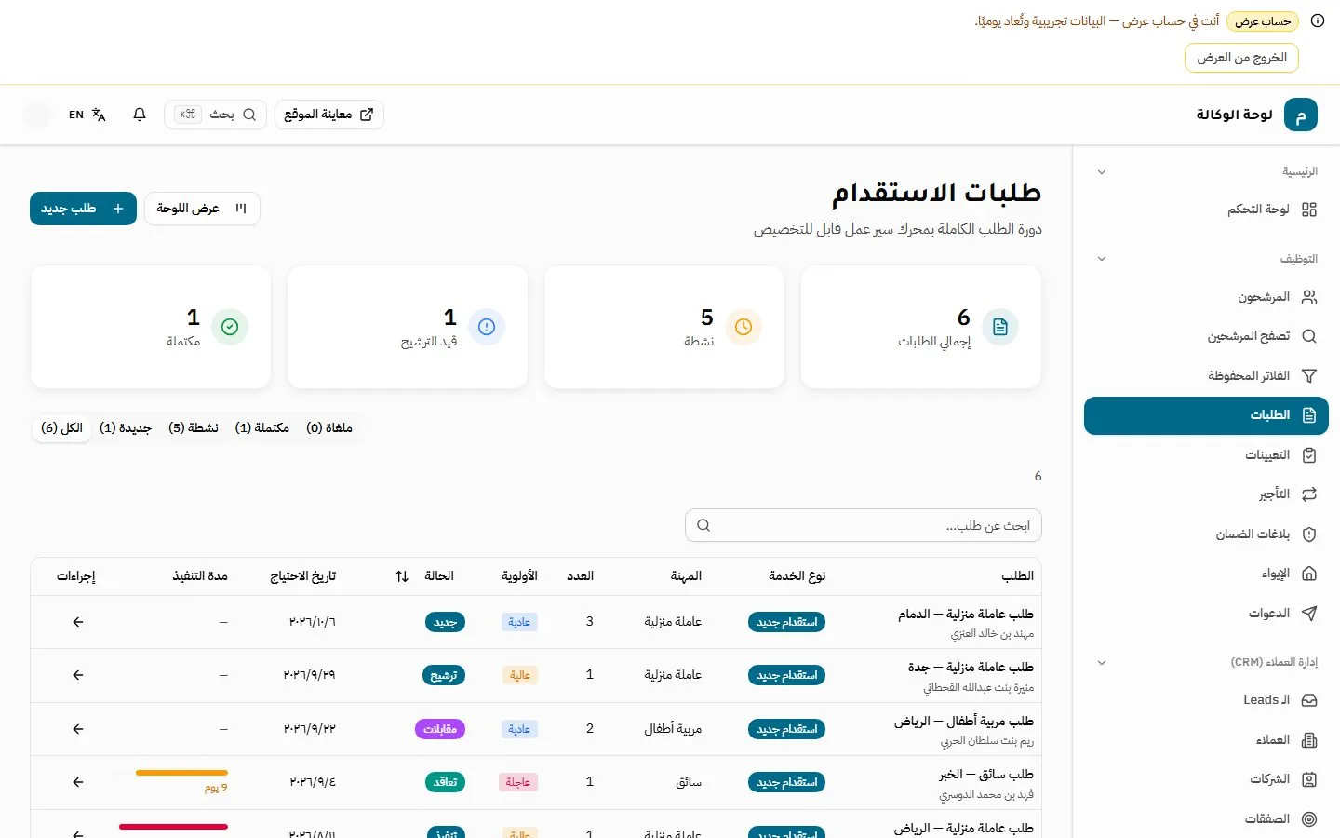This screenshot has height=838, width=1340.
Task: Click the agency dashboard logo badge
Action: pos(1301,115)
